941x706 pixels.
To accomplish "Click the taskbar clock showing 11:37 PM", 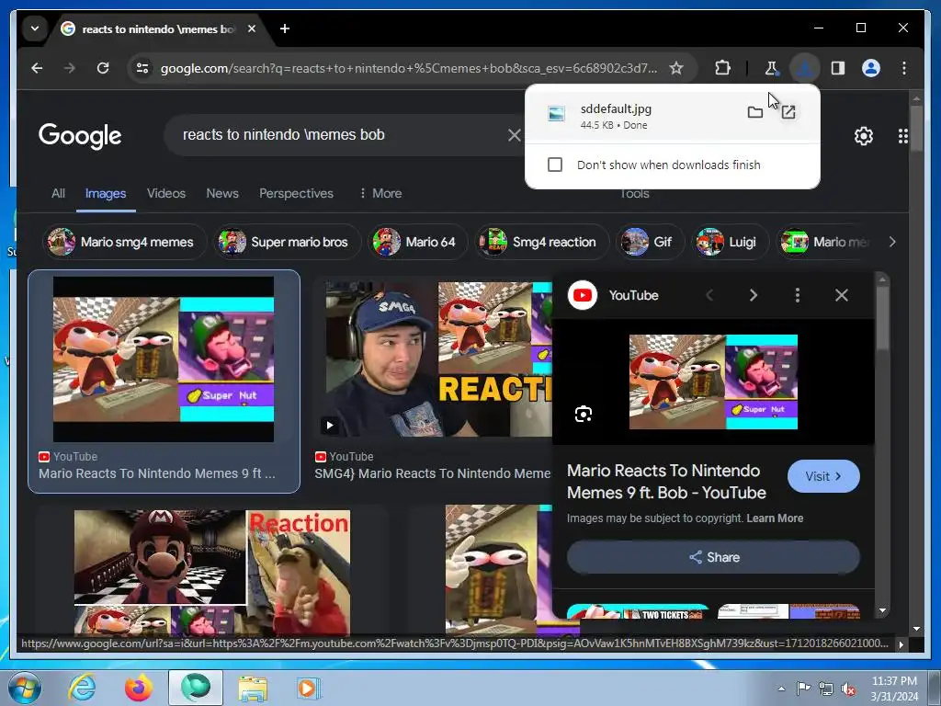I will coord(894,689).
